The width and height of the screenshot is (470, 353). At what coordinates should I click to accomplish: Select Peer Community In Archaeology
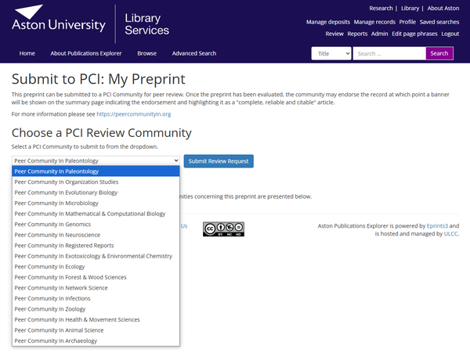click(96, 340)
